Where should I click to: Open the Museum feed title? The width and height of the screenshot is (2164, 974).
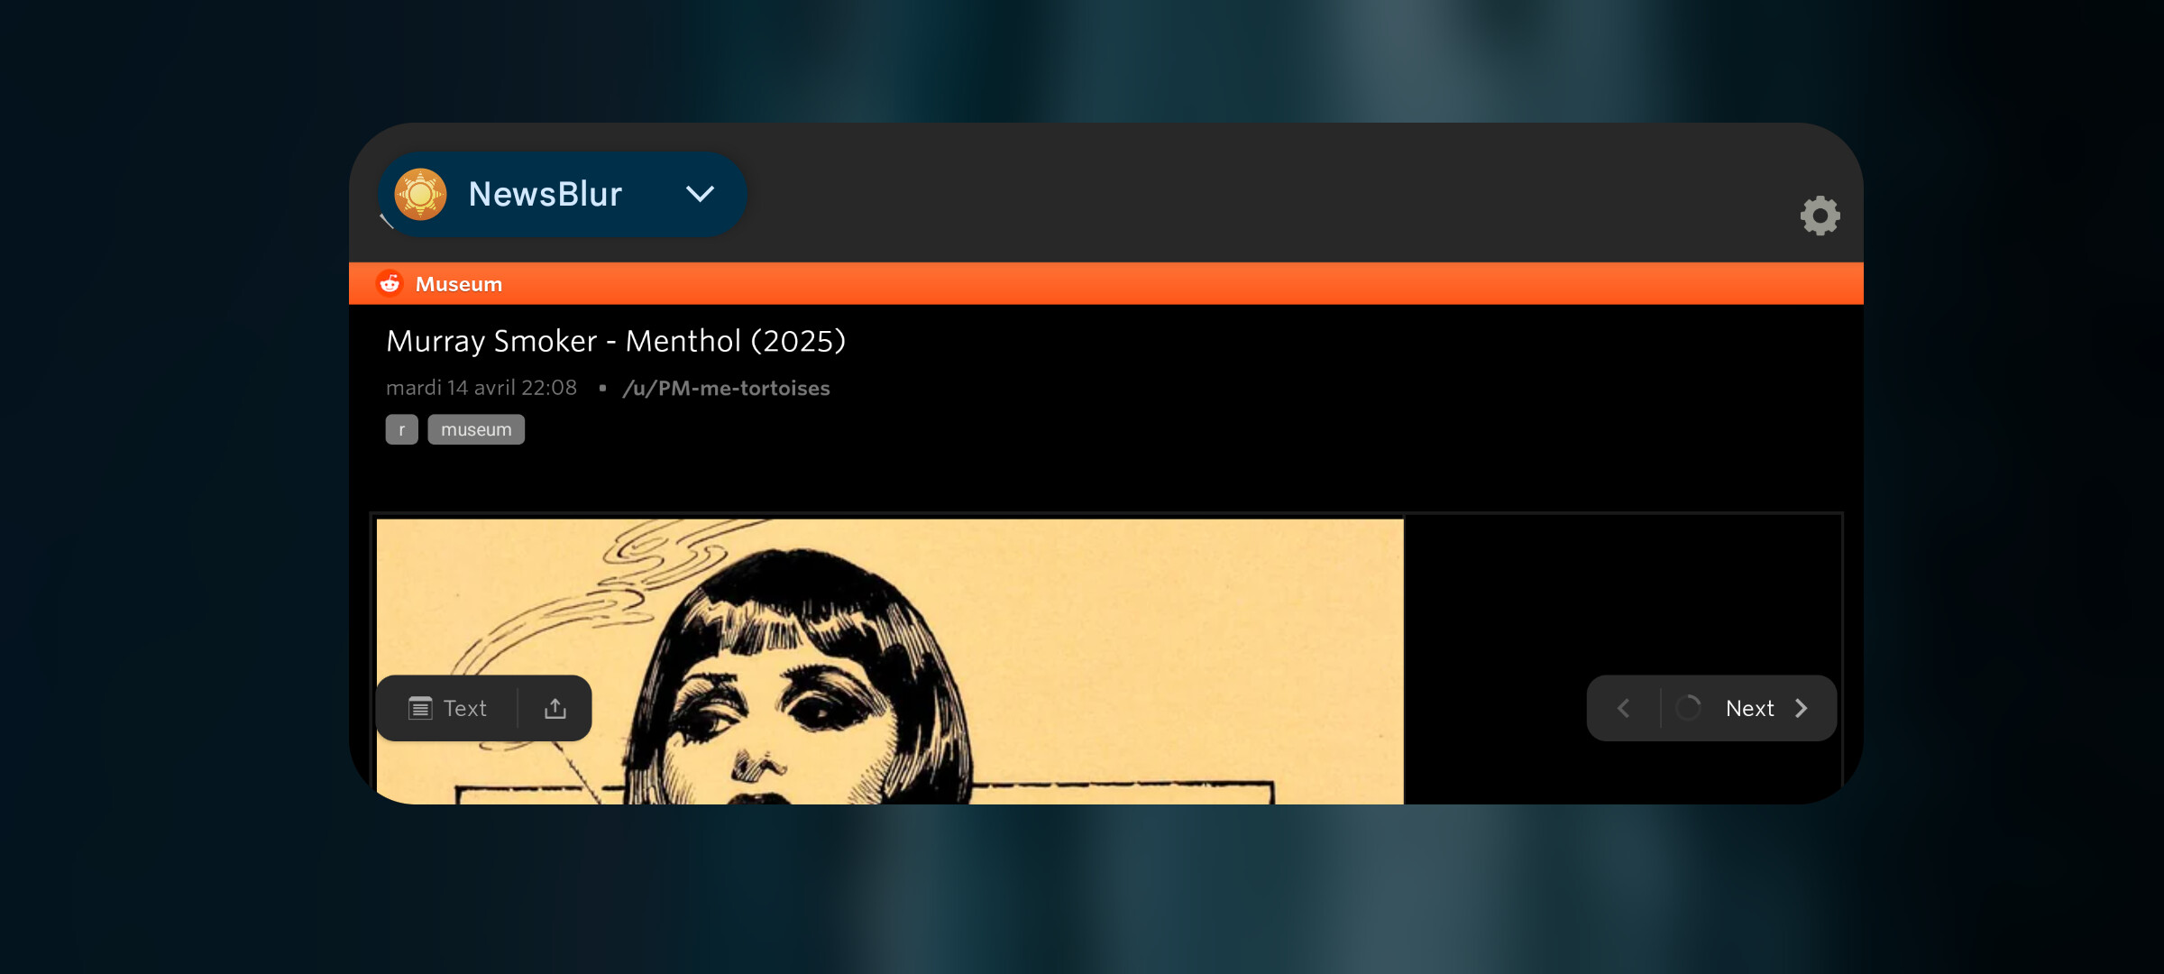pos(459,284)
